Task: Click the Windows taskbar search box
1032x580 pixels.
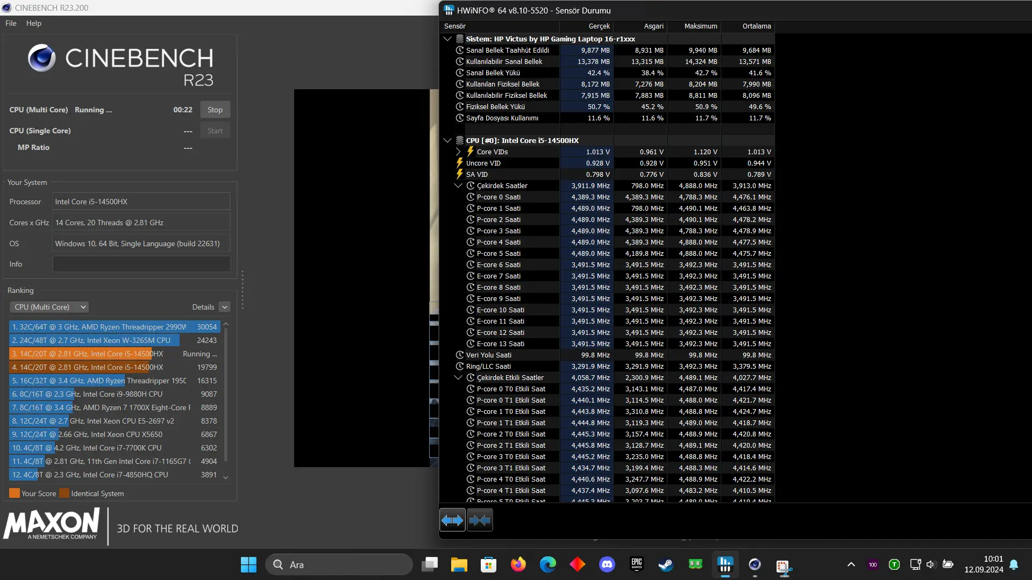Action: pos(339,564)
